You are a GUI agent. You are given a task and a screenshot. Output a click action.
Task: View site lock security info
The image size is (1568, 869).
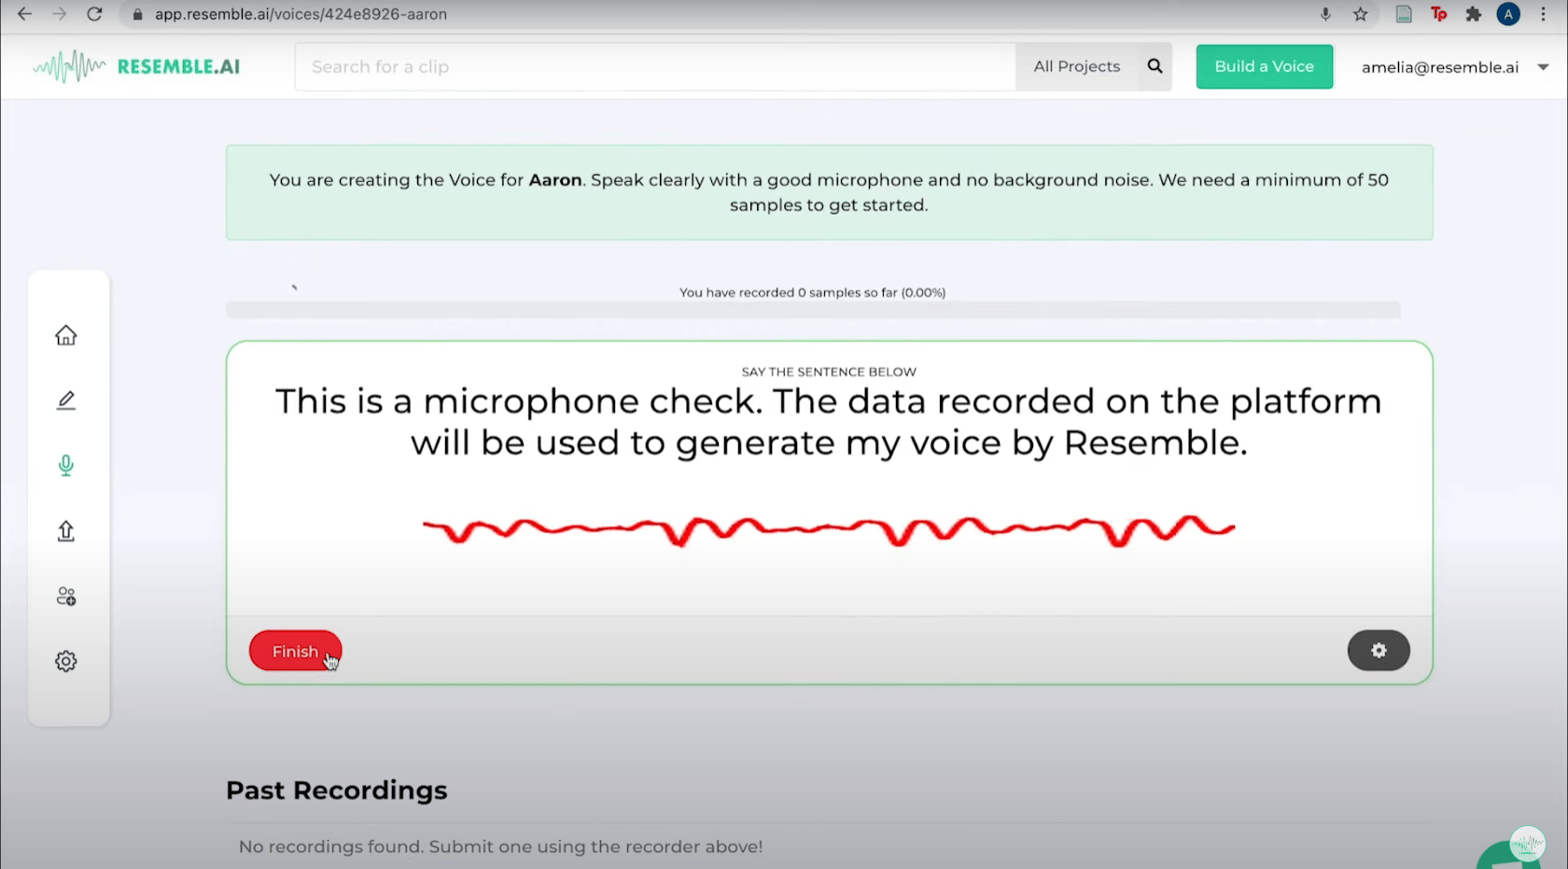tap(138, 14)
